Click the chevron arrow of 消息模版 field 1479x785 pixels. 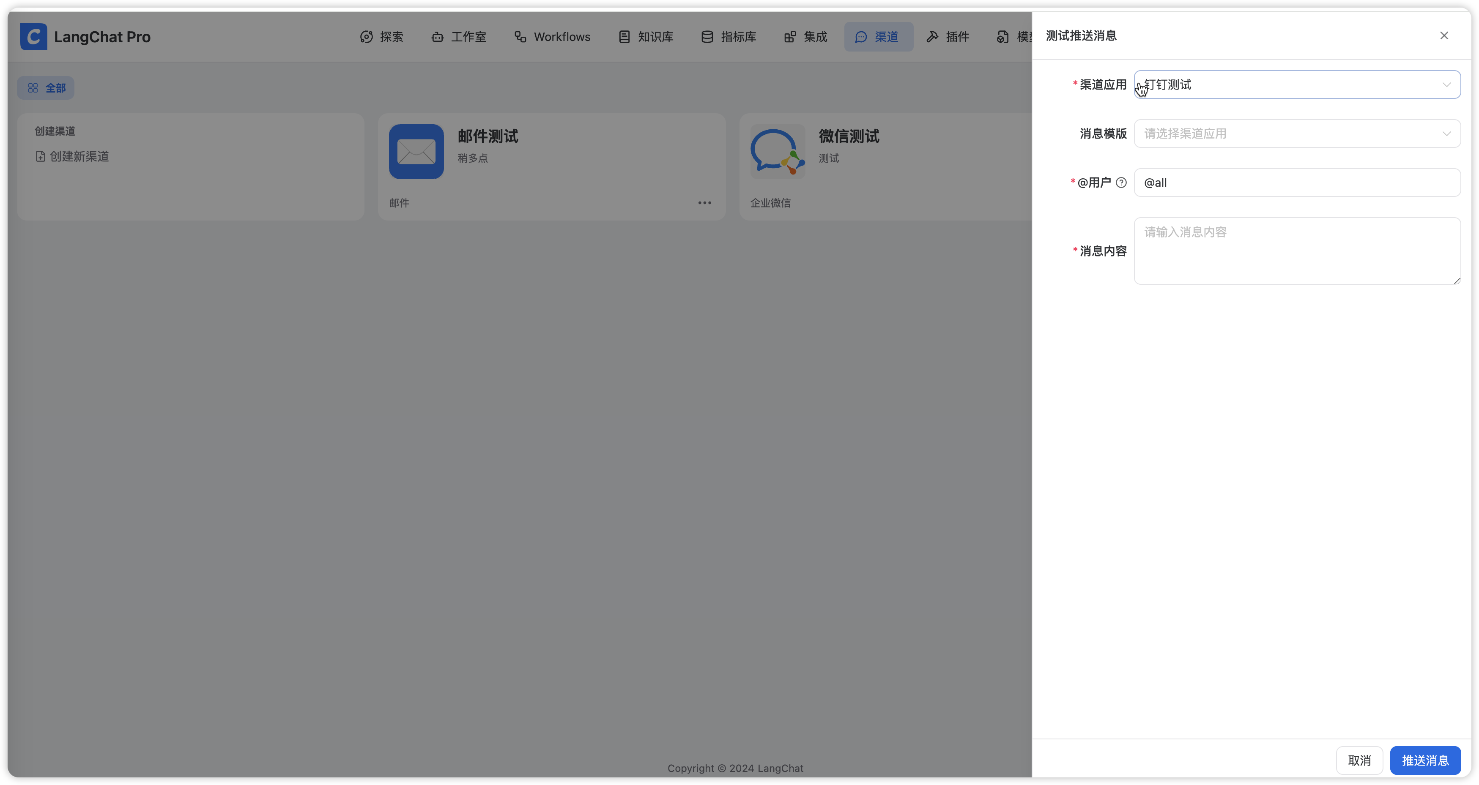pos(1446,134)
